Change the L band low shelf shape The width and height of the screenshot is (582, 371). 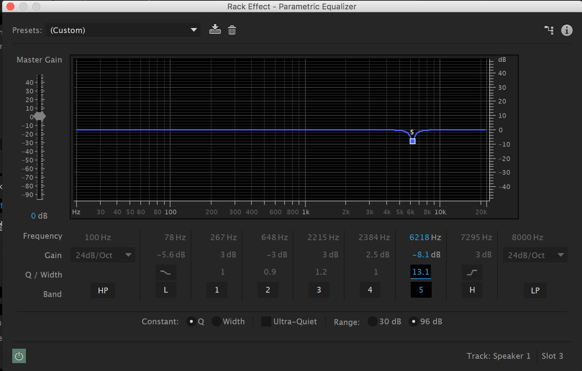[x=165, y=272]
